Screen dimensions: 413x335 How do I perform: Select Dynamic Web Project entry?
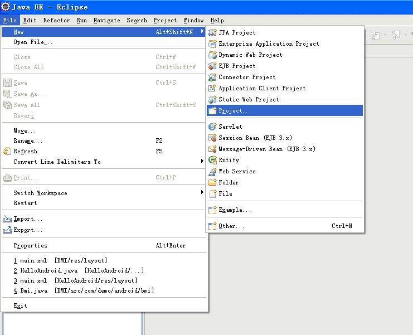pos(285,55)
